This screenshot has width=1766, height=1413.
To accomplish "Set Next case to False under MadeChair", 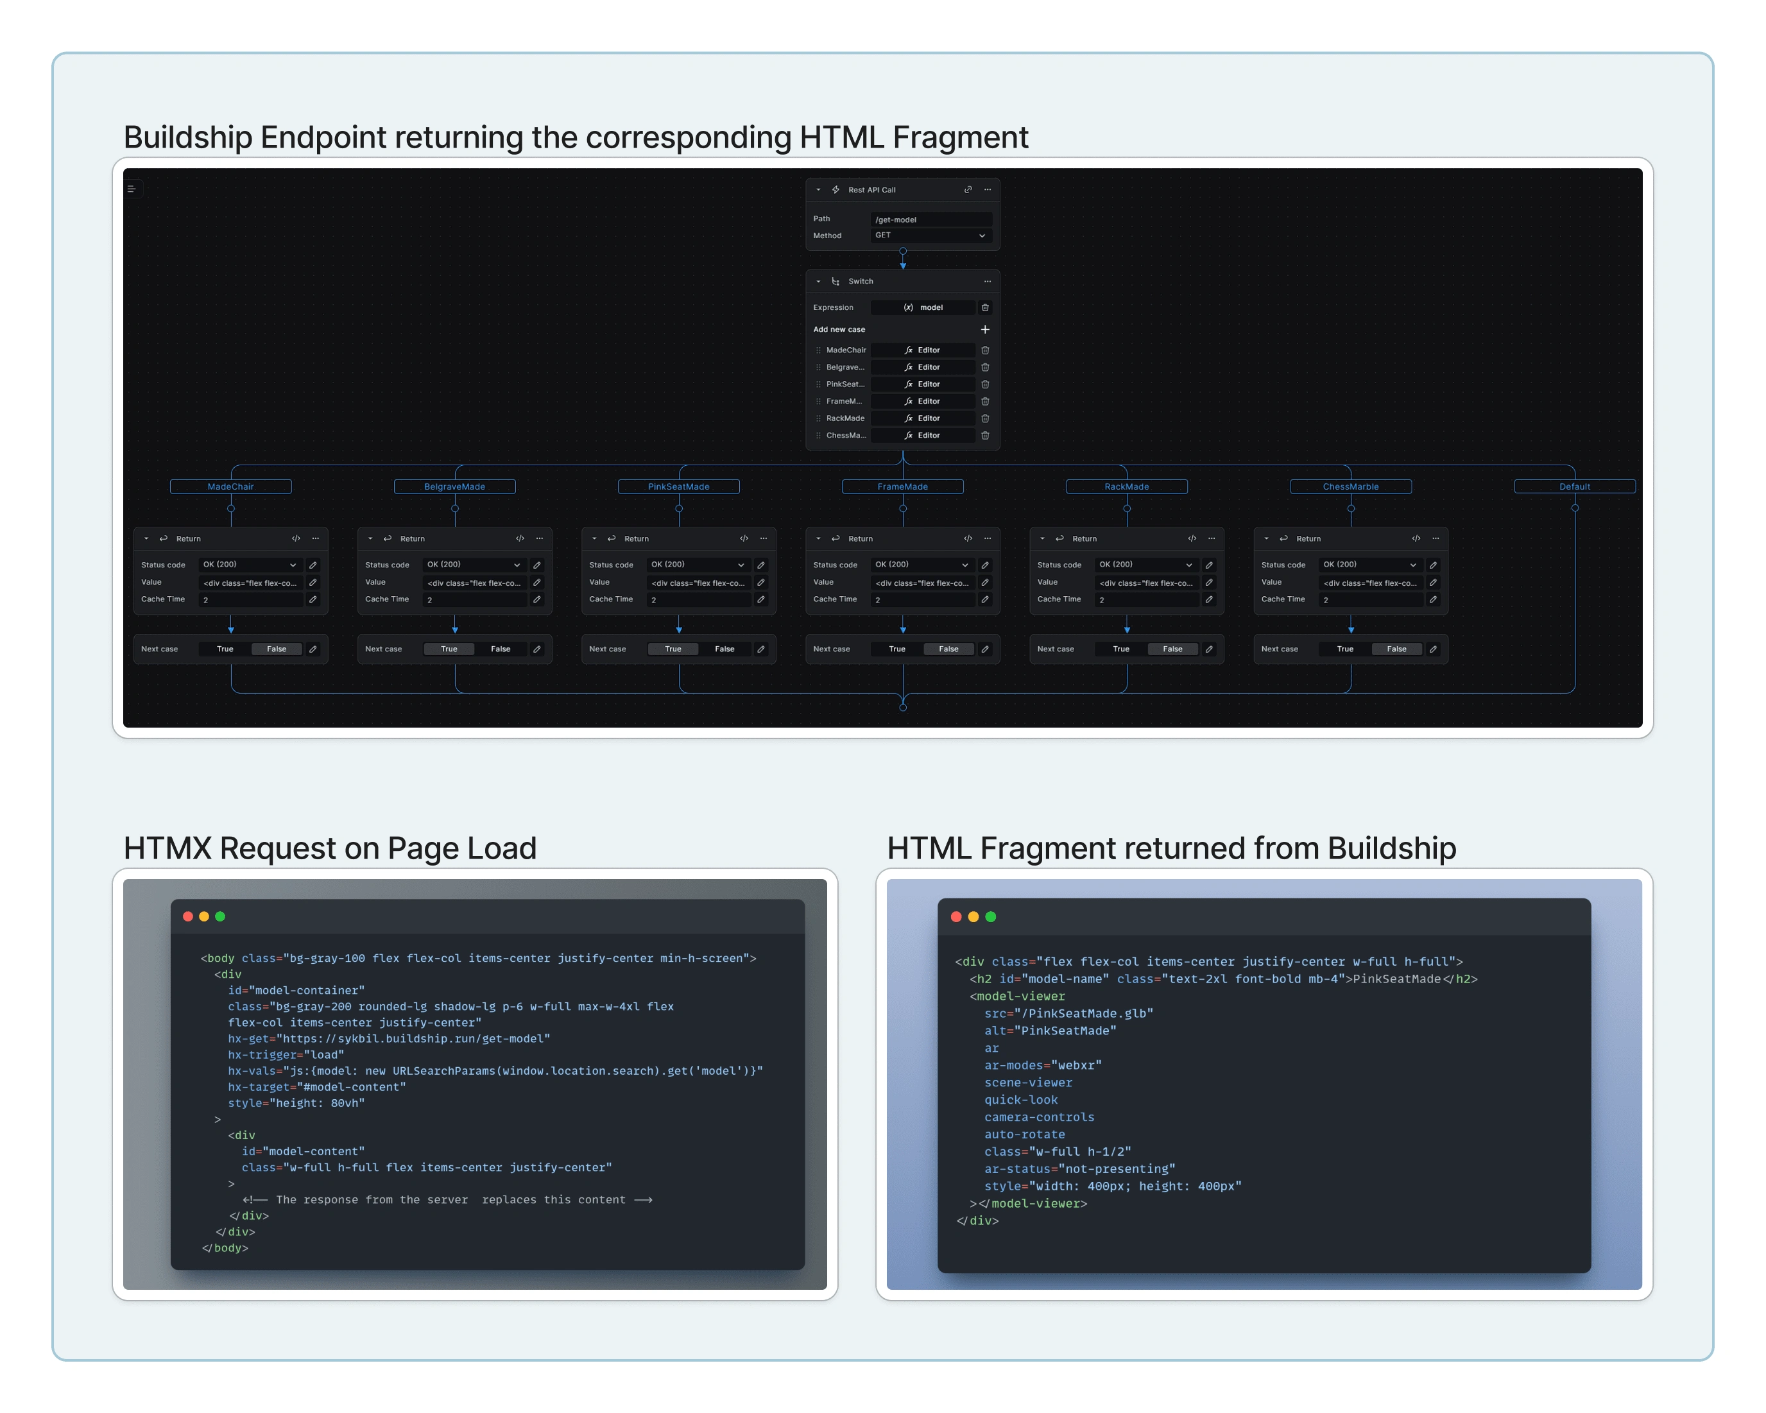I will tap(277, 649).
